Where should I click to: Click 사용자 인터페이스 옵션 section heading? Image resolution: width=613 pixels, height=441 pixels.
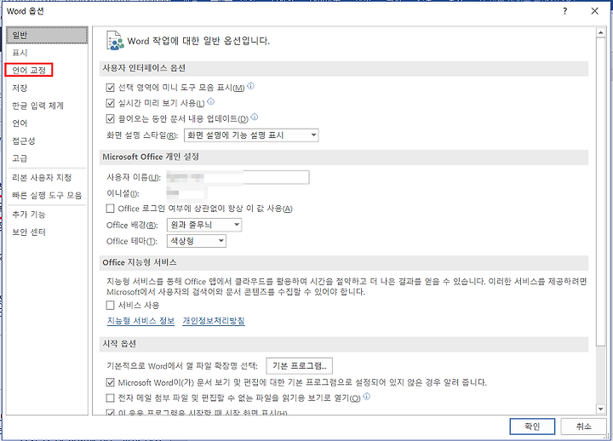(144, 68)
